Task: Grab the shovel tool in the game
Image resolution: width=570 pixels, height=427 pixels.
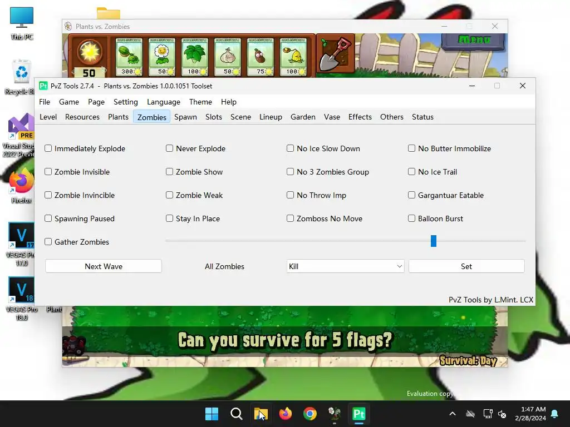Action: tap(336, 54)
